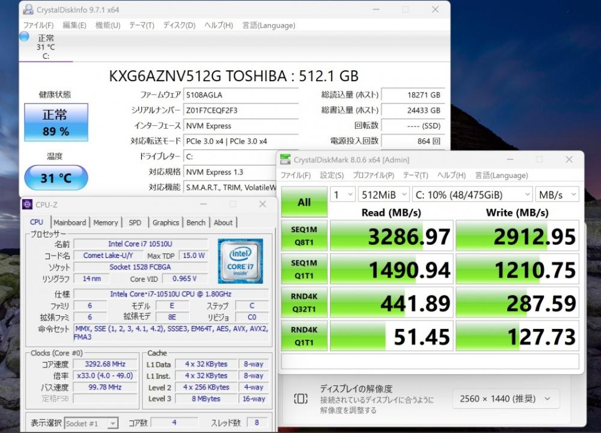This screenshot has height=433, width=601.
Task: Open the test count dropdown showing 1
Action: 343,195
